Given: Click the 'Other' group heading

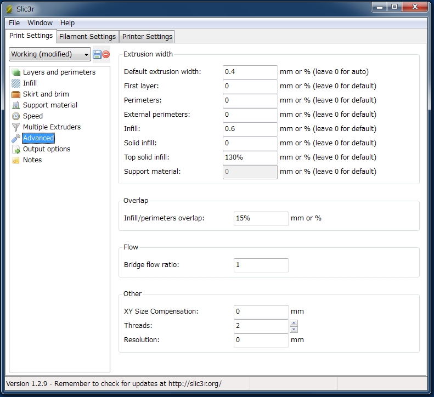Looking at the screenshot, I should 132,294.
